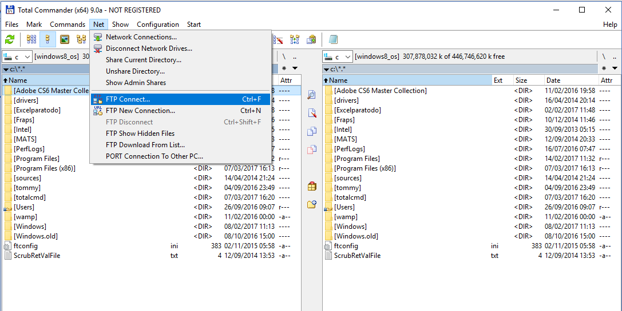Screen dimensions: 622x311
Task: Choose FTP Show Hidden Files entry
Action: 180,134
